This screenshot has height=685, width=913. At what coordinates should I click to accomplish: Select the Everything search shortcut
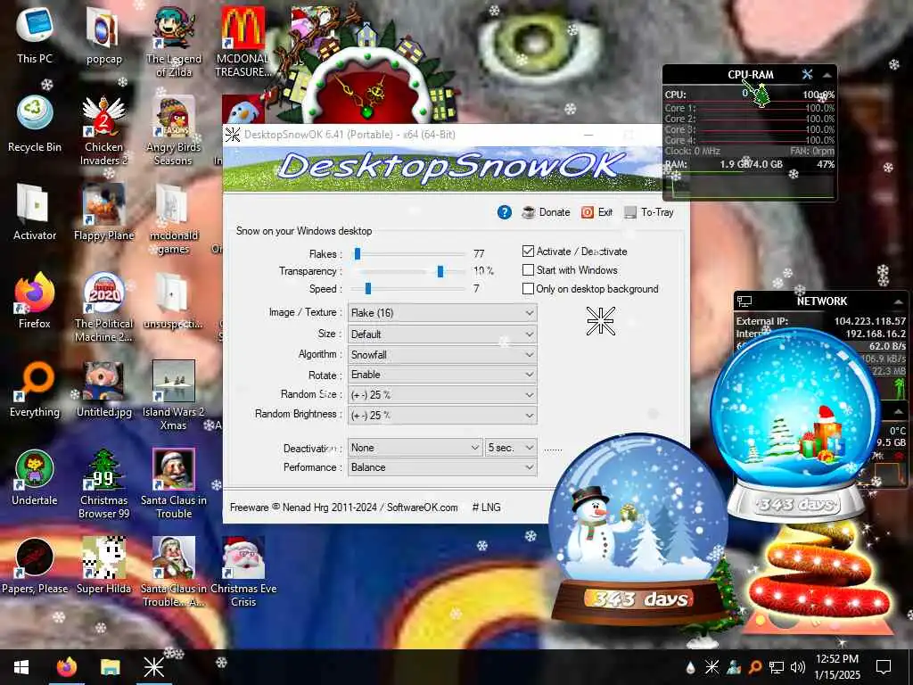click(x=35, y=389)
